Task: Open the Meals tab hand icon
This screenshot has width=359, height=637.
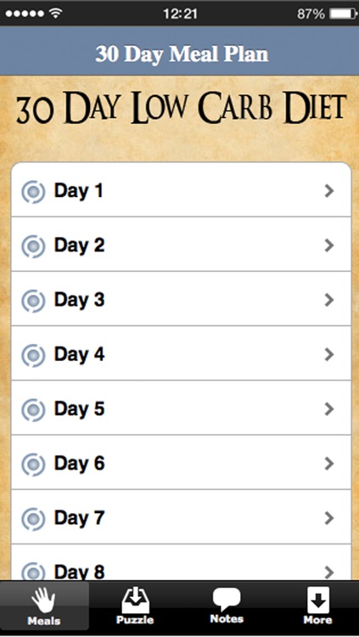Action: click(44, 600)
